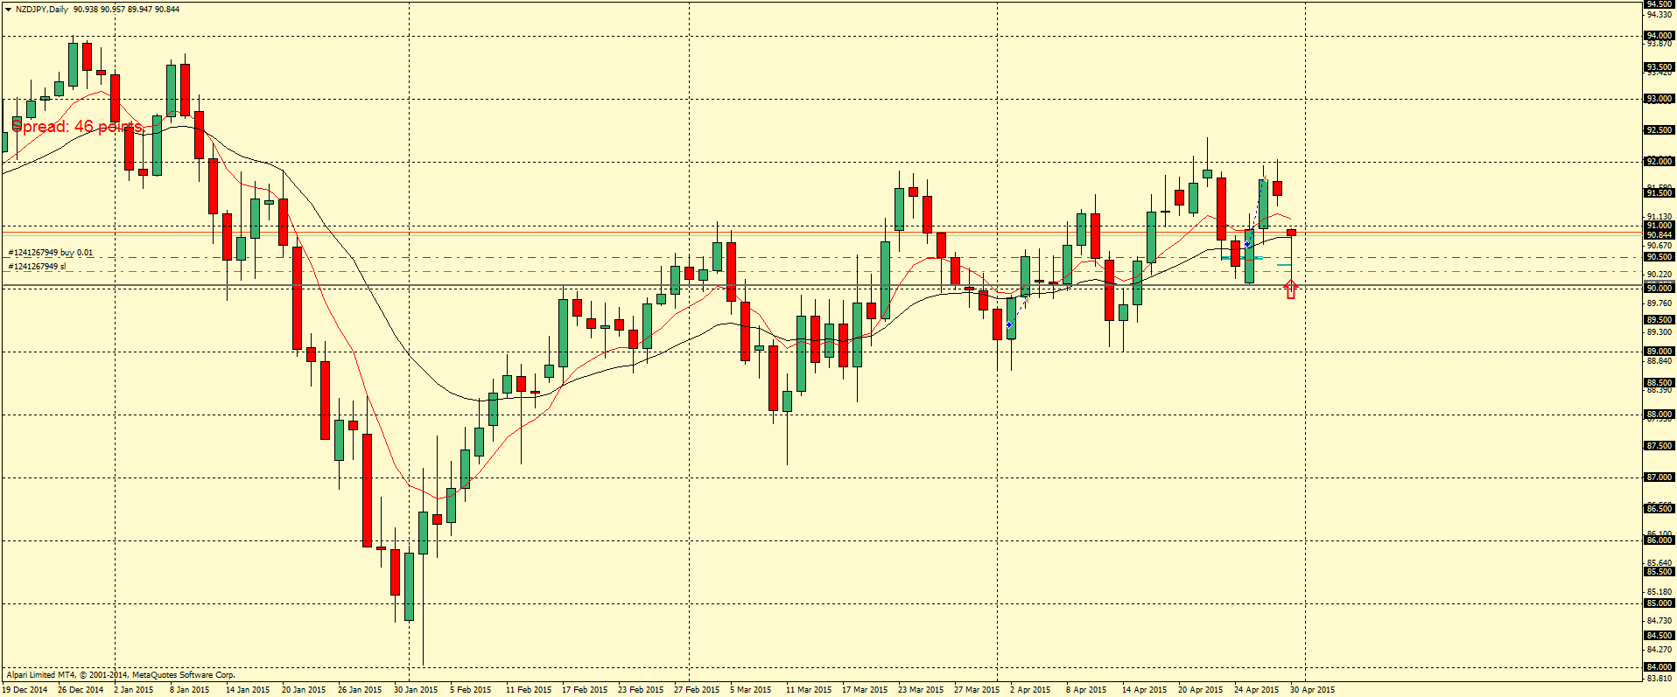Click the blue buy arrow near 24 Apr 2015
The height and width of the screenshot is (697, 1677).
(x=1247, y=244)
